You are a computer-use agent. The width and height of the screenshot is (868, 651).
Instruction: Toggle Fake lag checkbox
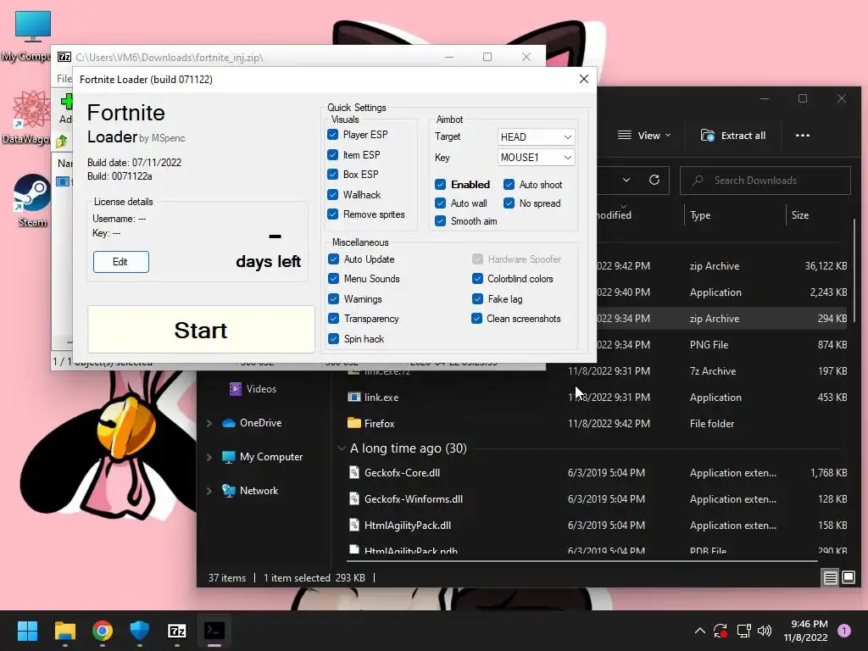477,299
